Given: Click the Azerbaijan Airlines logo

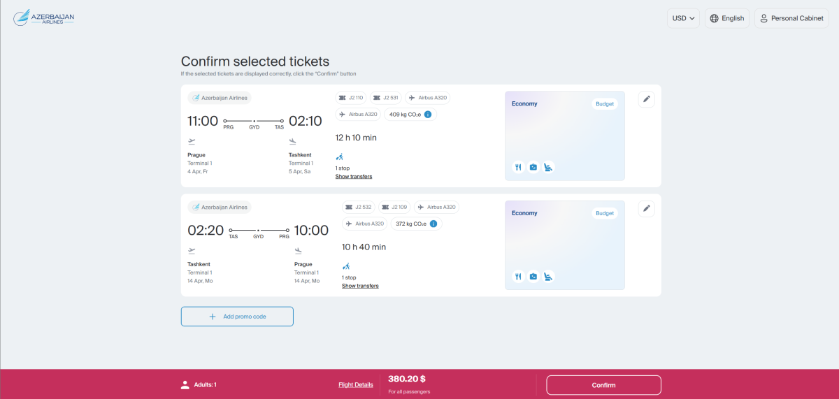Looking at the screenshot, I should coord(43,18).
